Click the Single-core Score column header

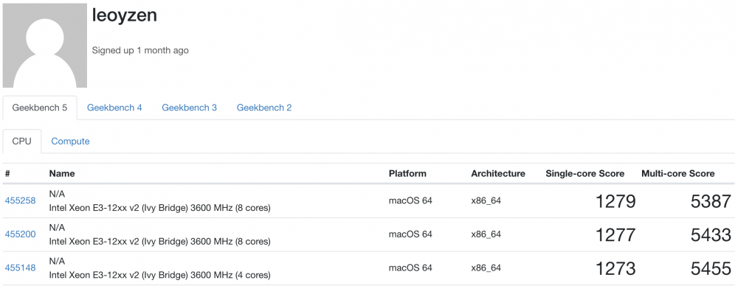pos(585,173)
